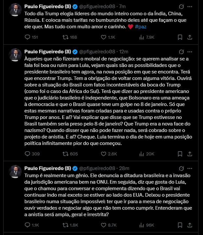Like the tweet with 8.7K likes
The width and height of the screenshot is (203, 235).
click(104, 225)
